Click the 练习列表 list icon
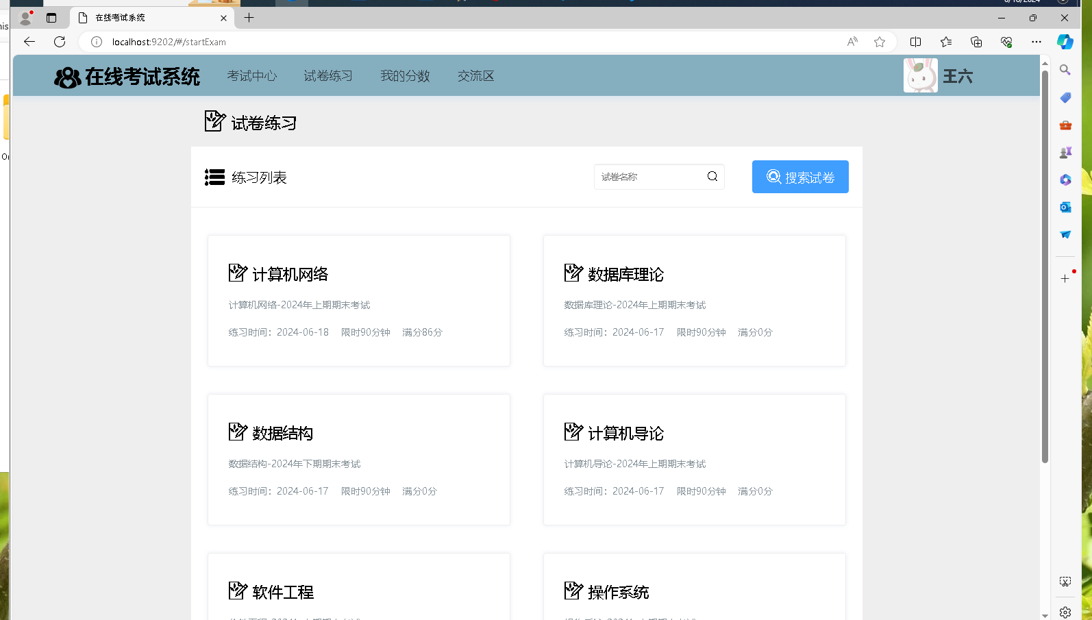The height and width of the screenshot is (620, 1092). pos(214,177)
